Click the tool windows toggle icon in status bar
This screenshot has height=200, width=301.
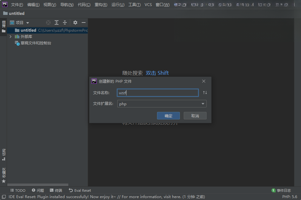(x=4, y=197)
